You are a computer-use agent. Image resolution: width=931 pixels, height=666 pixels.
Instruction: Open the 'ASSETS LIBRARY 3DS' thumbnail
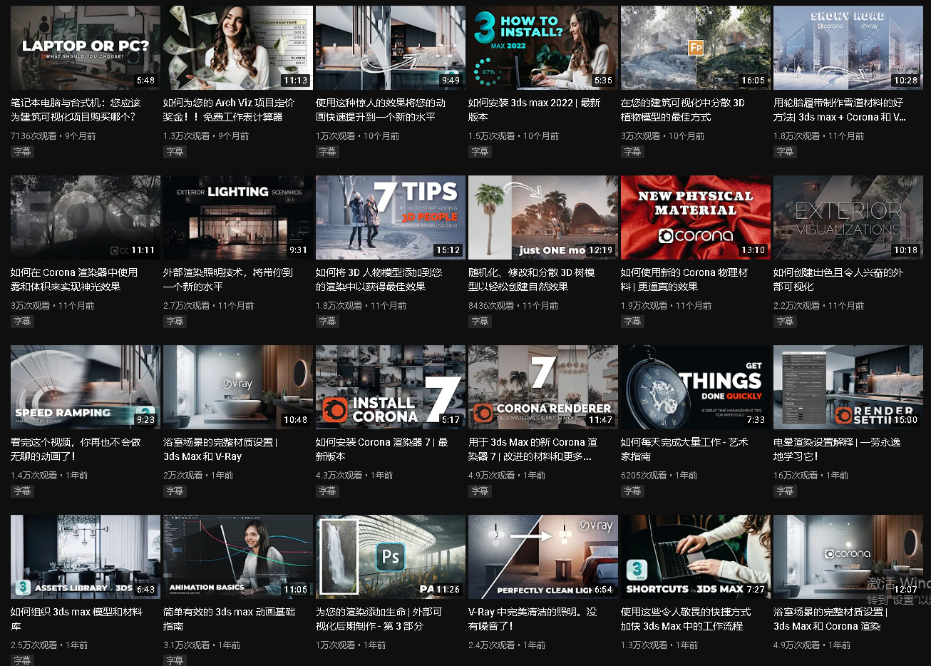coord(85,557)
